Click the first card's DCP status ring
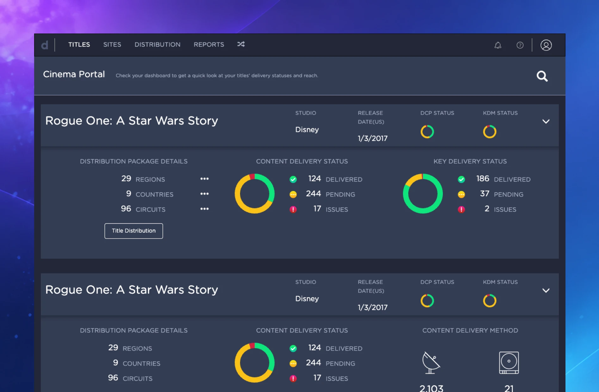Screen dimensions: 599x392 coord(427,132)
